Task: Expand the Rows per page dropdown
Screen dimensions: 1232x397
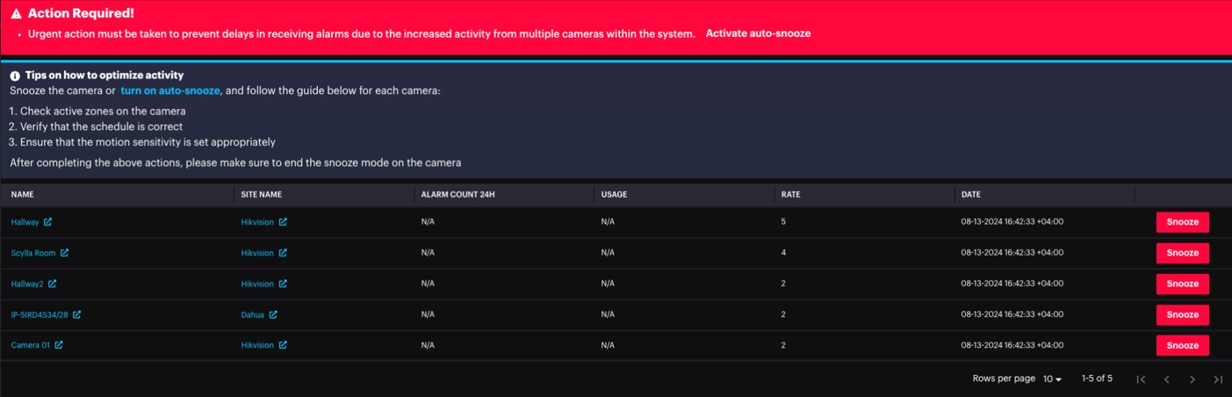Action: 1052,379
